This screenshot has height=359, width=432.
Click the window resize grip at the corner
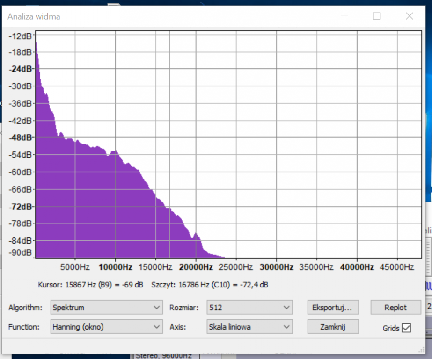coord(421,350)
